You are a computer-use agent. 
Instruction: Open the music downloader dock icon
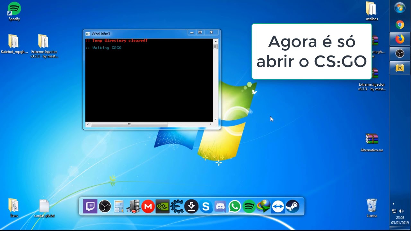191,206
